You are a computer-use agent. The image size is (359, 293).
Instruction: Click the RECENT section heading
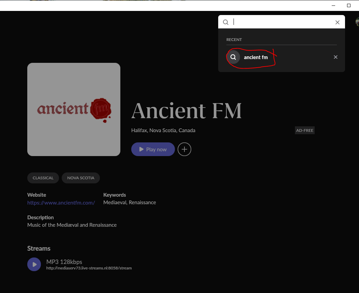coord(234,39)
